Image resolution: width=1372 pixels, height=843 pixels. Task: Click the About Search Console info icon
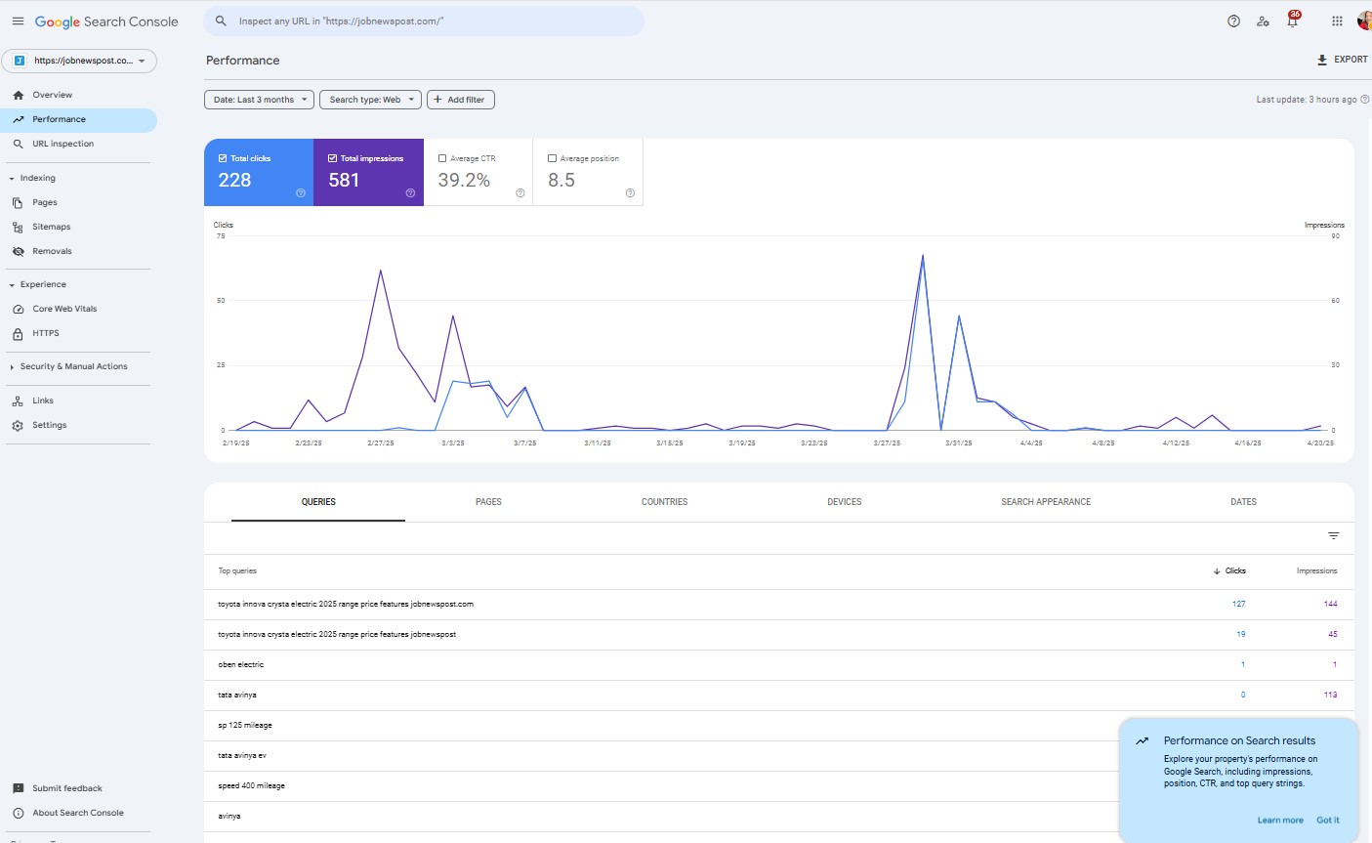pyautogui.click(x=18, y=813)
